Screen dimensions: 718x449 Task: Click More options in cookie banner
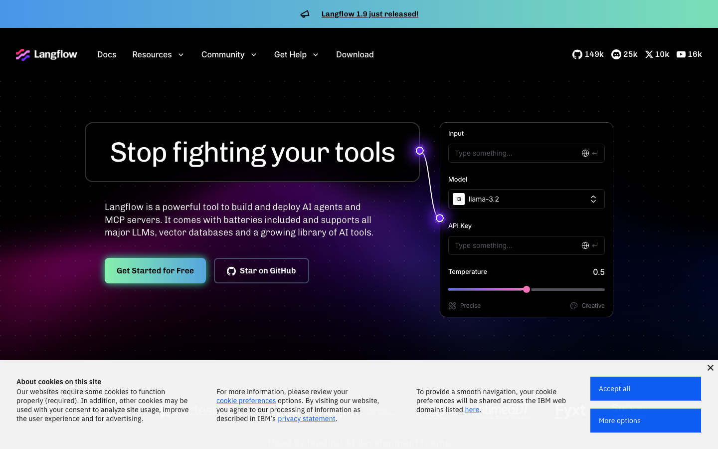tap(646, 421)
